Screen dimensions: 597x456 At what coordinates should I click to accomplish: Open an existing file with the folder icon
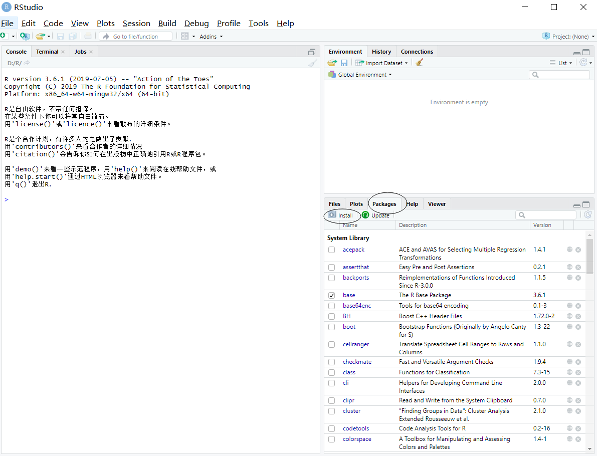tap(40, 36)
